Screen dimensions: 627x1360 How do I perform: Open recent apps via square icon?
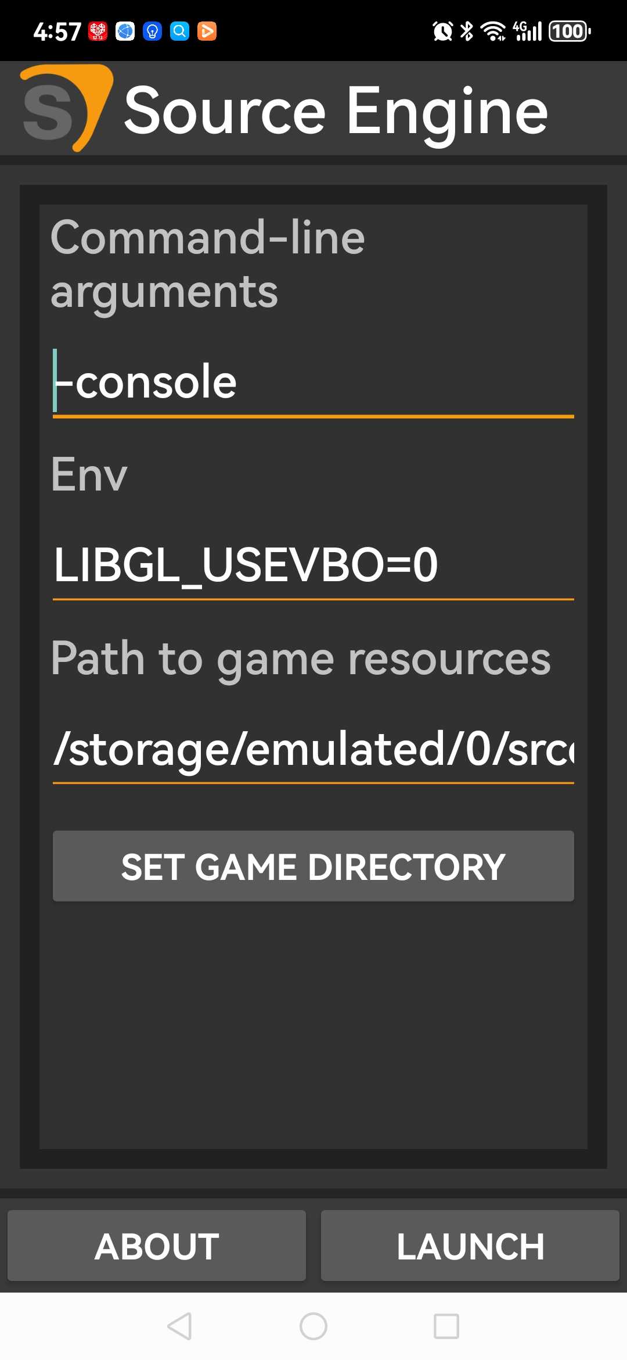click(446, 1326)
